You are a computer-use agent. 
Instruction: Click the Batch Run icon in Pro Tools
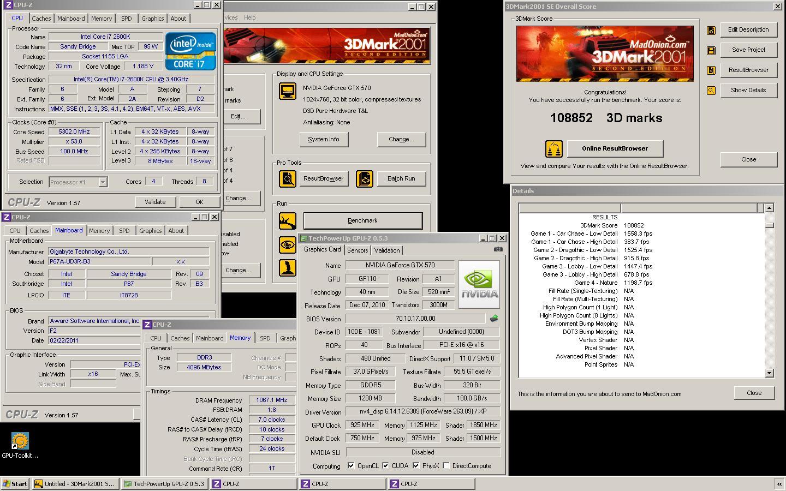tap(365, 178)
